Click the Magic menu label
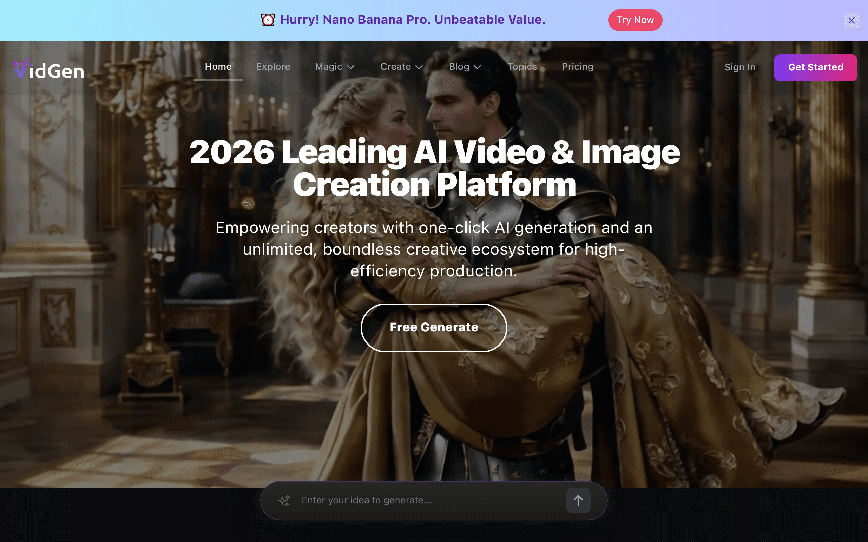Viewport: 868px width, 542px height. pyautogui.click(x=329, y=67)
